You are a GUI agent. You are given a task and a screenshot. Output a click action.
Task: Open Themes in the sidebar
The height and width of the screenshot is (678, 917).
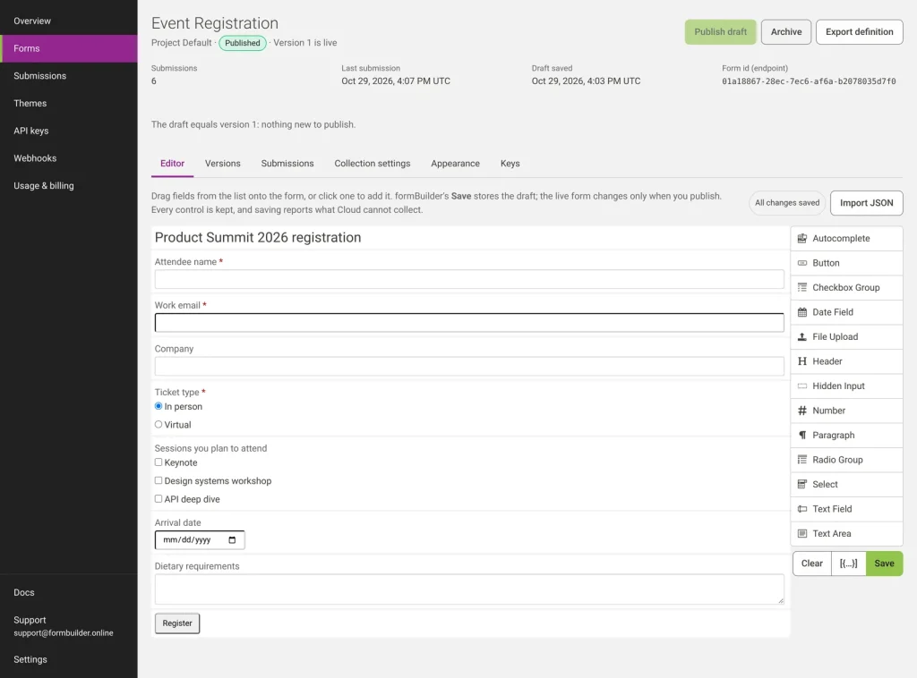pos(68,104)
